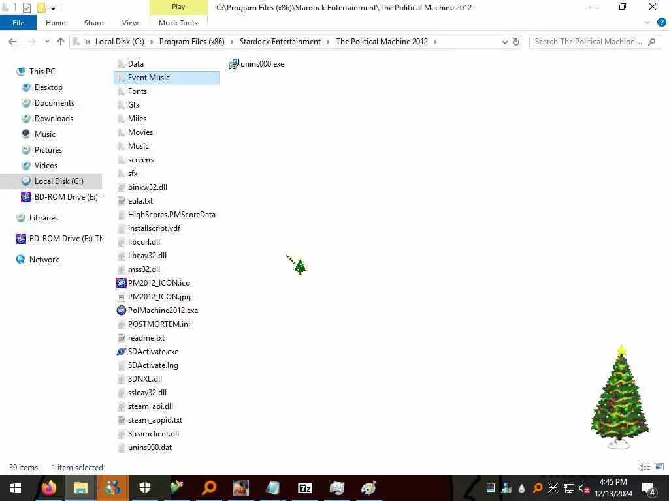Select the screens folder

[x=140, y=160]
